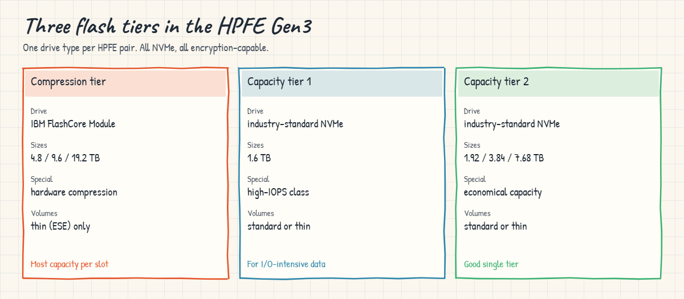This screenshot has width=684, height=299.
Task: Click the 'Good single tier' footer note
Action: [491, 264]
